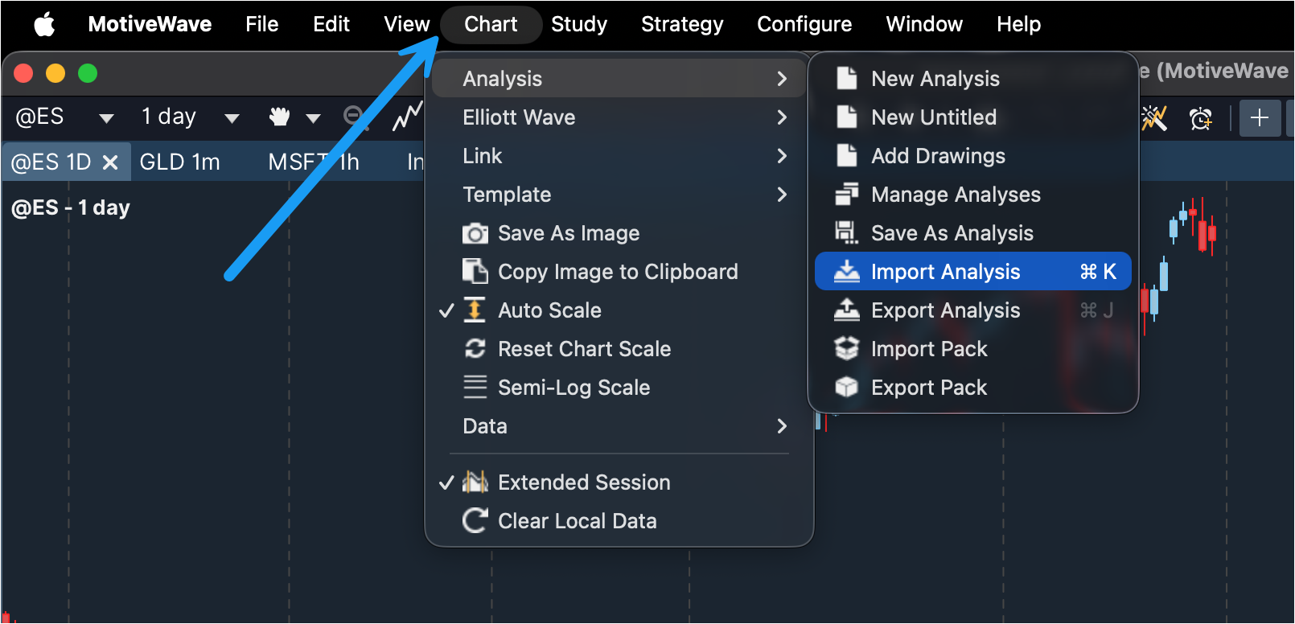
Task: Click the Save As Image camera icon
Action: tap(475, 233)
